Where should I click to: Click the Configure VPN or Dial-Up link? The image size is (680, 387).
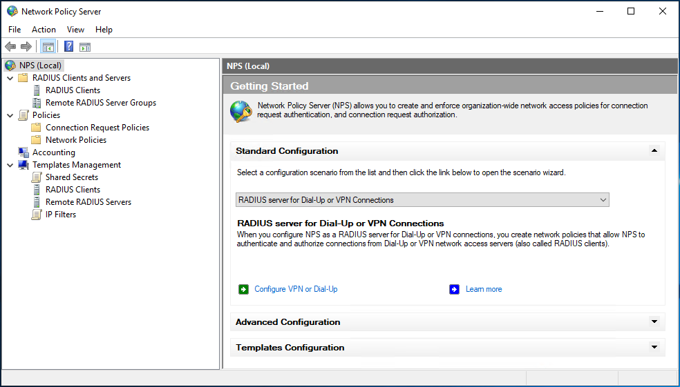tap(296, 289)
